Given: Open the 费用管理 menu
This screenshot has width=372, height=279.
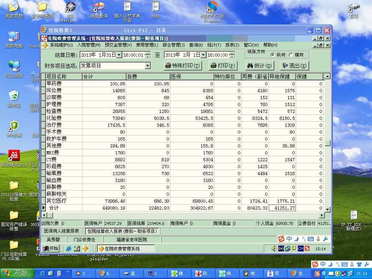Looking at the screenshot, I should (x=147, y=45).
